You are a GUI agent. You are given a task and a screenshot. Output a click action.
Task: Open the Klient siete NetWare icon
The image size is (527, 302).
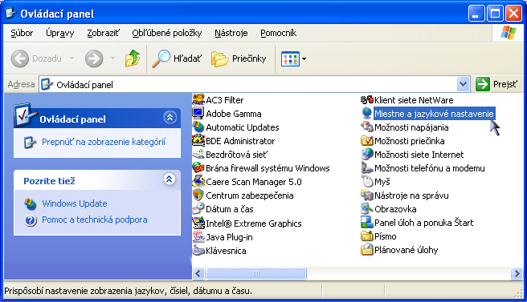pos(367,99)
